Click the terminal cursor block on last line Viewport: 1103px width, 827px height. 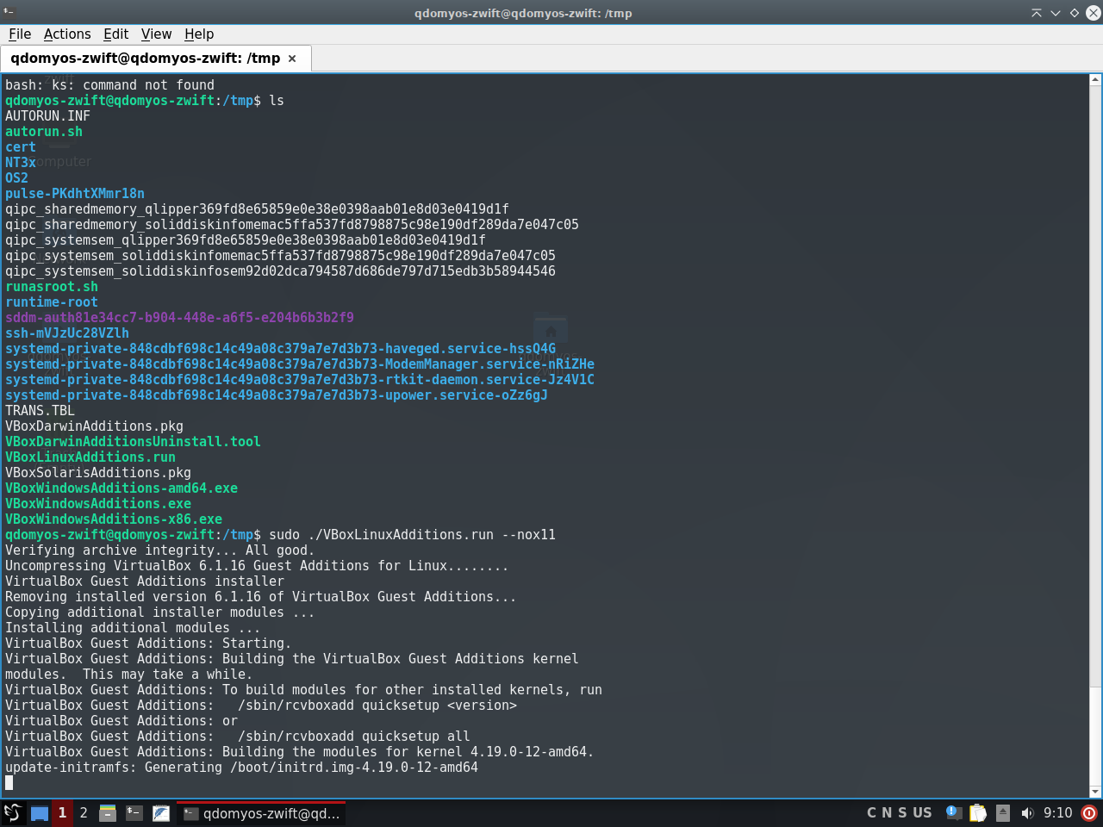click(x=9, y=782)
